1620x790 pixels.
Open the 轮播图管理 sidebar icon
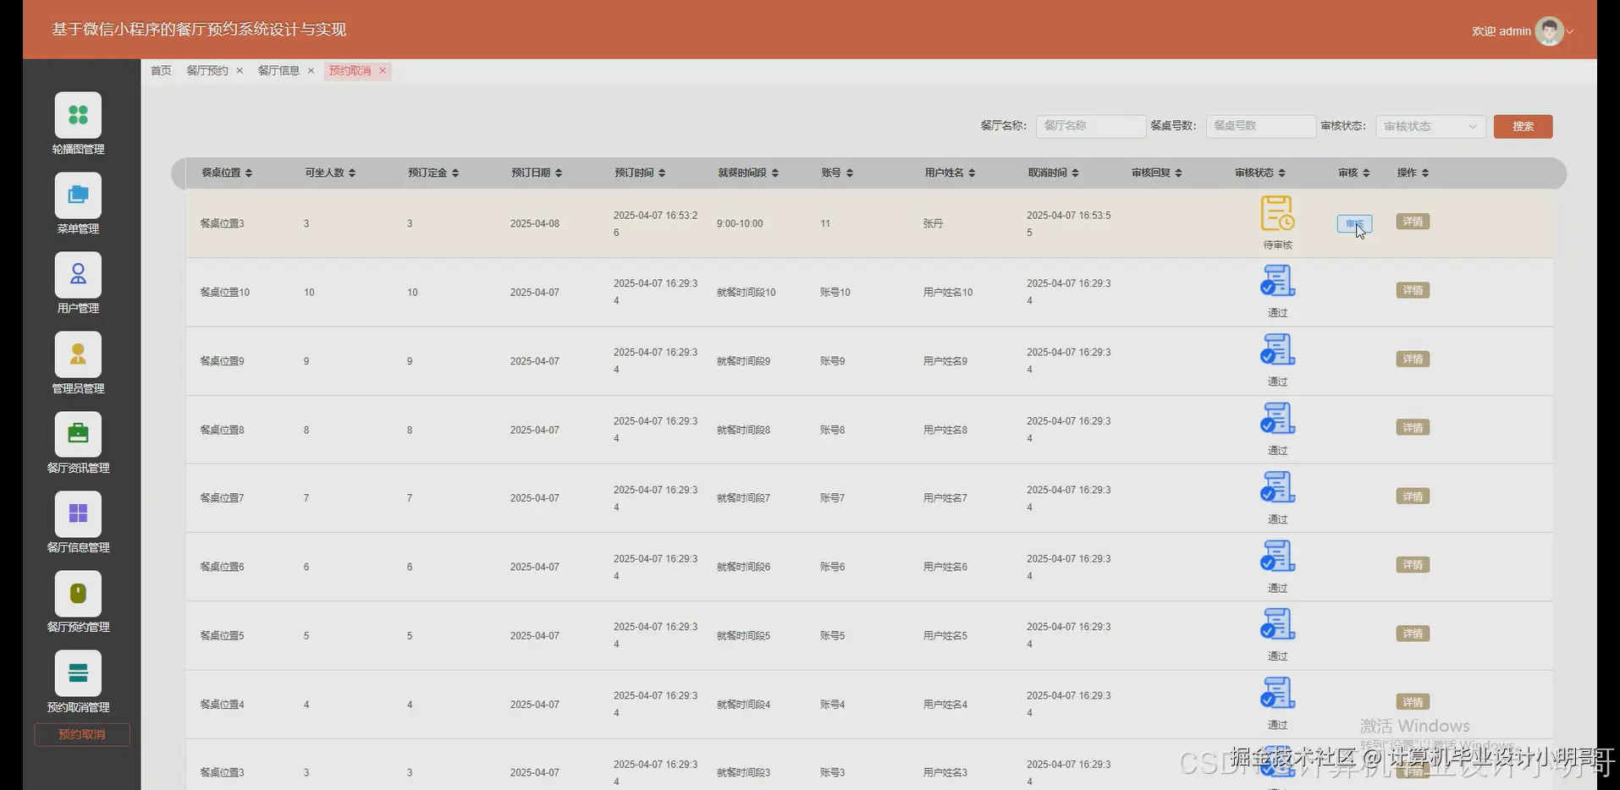[78, 115]
